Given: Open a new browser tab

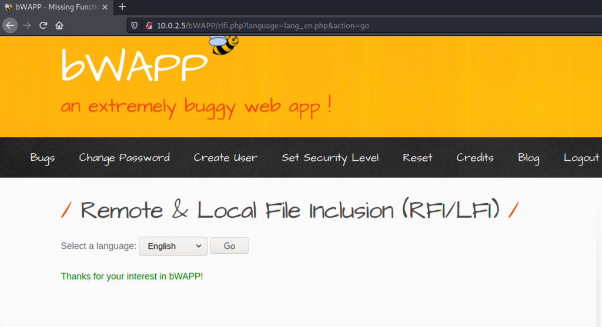Looking at the screenshot, I should pos(122,7).
